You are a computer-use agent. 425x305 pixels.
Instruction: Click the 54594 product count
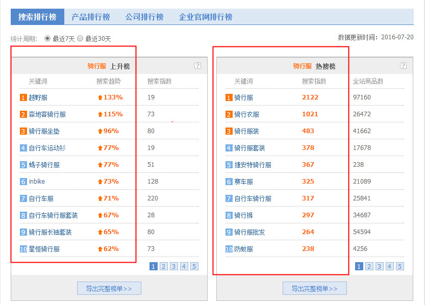(362, 232)
